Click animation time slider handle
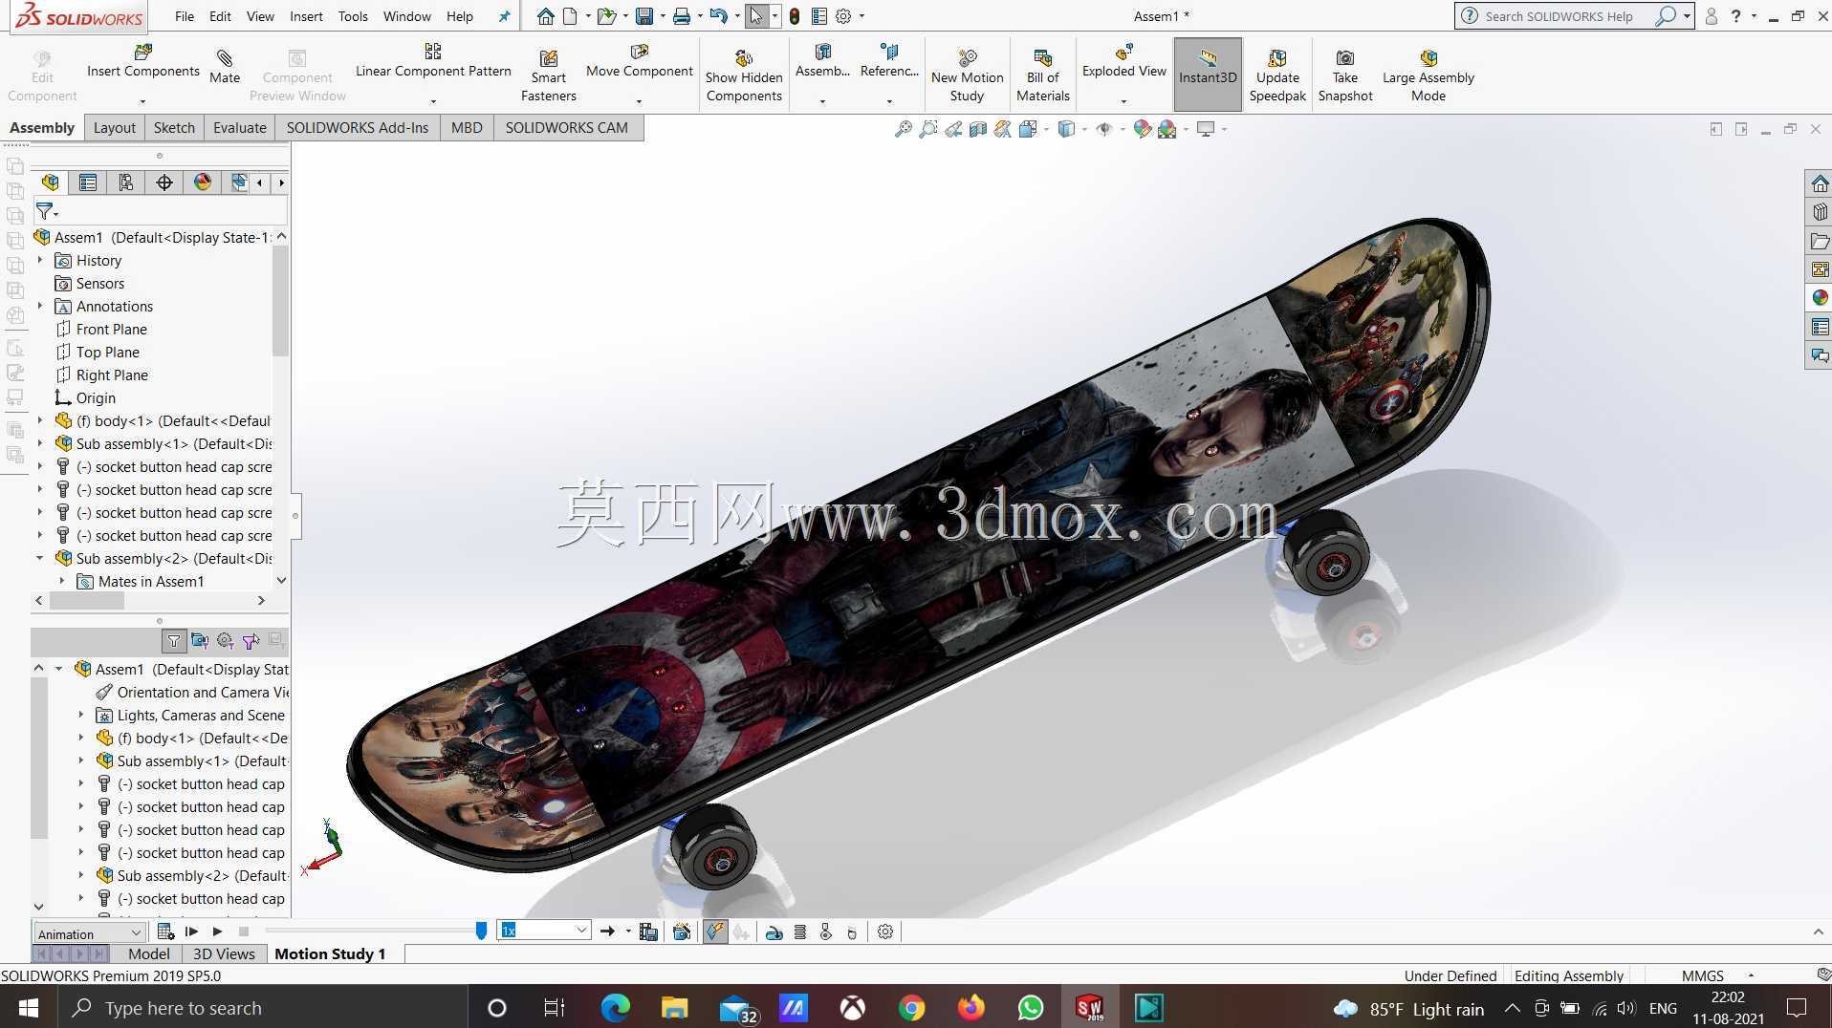1832x1028 pixels. click(x=481, y=931)
